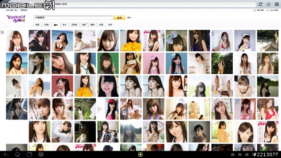The image size is (281, 158).
Task: Switch to the 購物 shopping tab
Action: 93,25
